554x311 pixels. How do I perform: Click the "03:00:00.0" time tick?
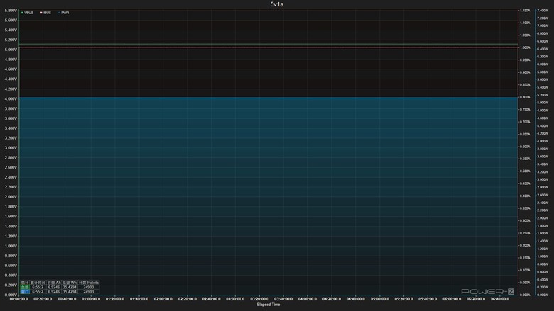(x=235, y=299)
